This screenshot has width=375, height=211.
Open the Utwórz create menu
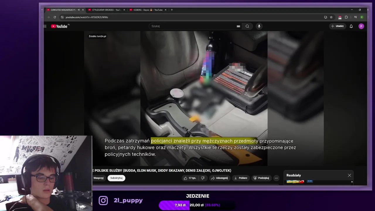[x=337, y=26]
